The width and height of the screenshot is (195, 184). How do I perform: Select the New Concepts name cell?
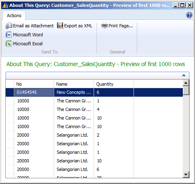pyautogui.click(x=74, y=92)
